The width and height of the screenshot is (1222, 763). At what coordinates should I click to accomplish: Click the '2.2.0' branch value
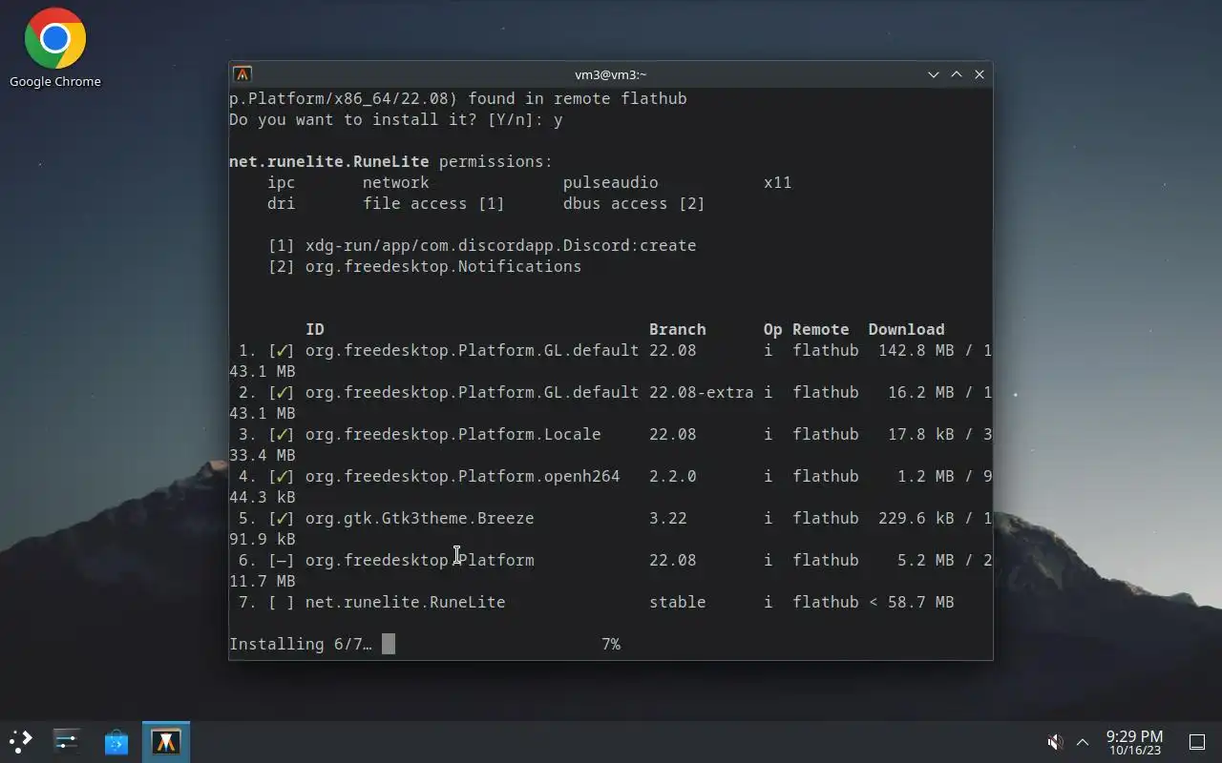(672, 476)
